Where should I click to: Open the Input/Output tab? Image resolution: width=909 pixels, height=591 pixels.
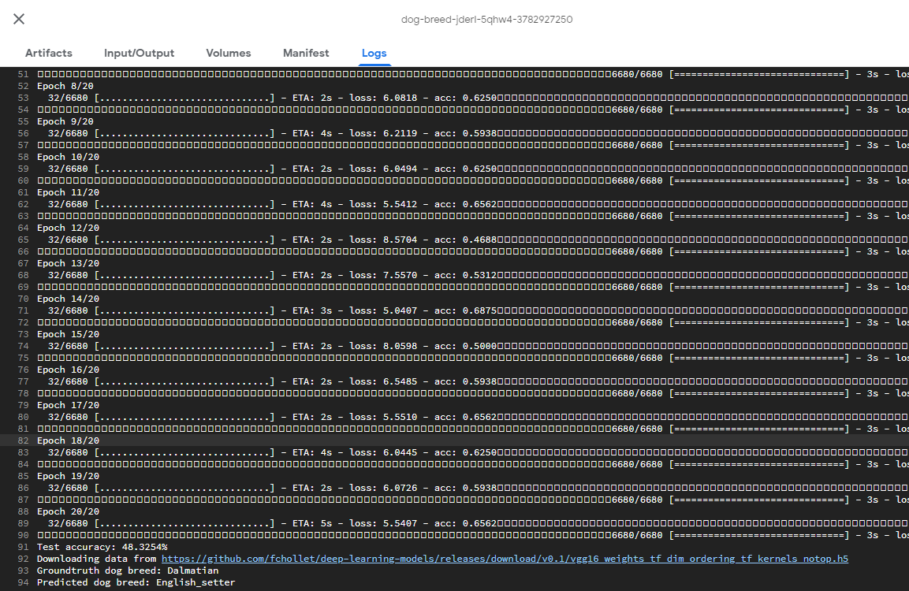(x=139, y=53)
